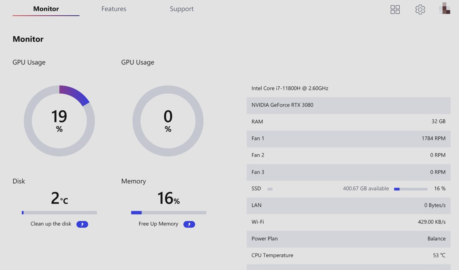Click the Disk 2°C reading
Screen dimensions: 459x270
coord(59,199)
